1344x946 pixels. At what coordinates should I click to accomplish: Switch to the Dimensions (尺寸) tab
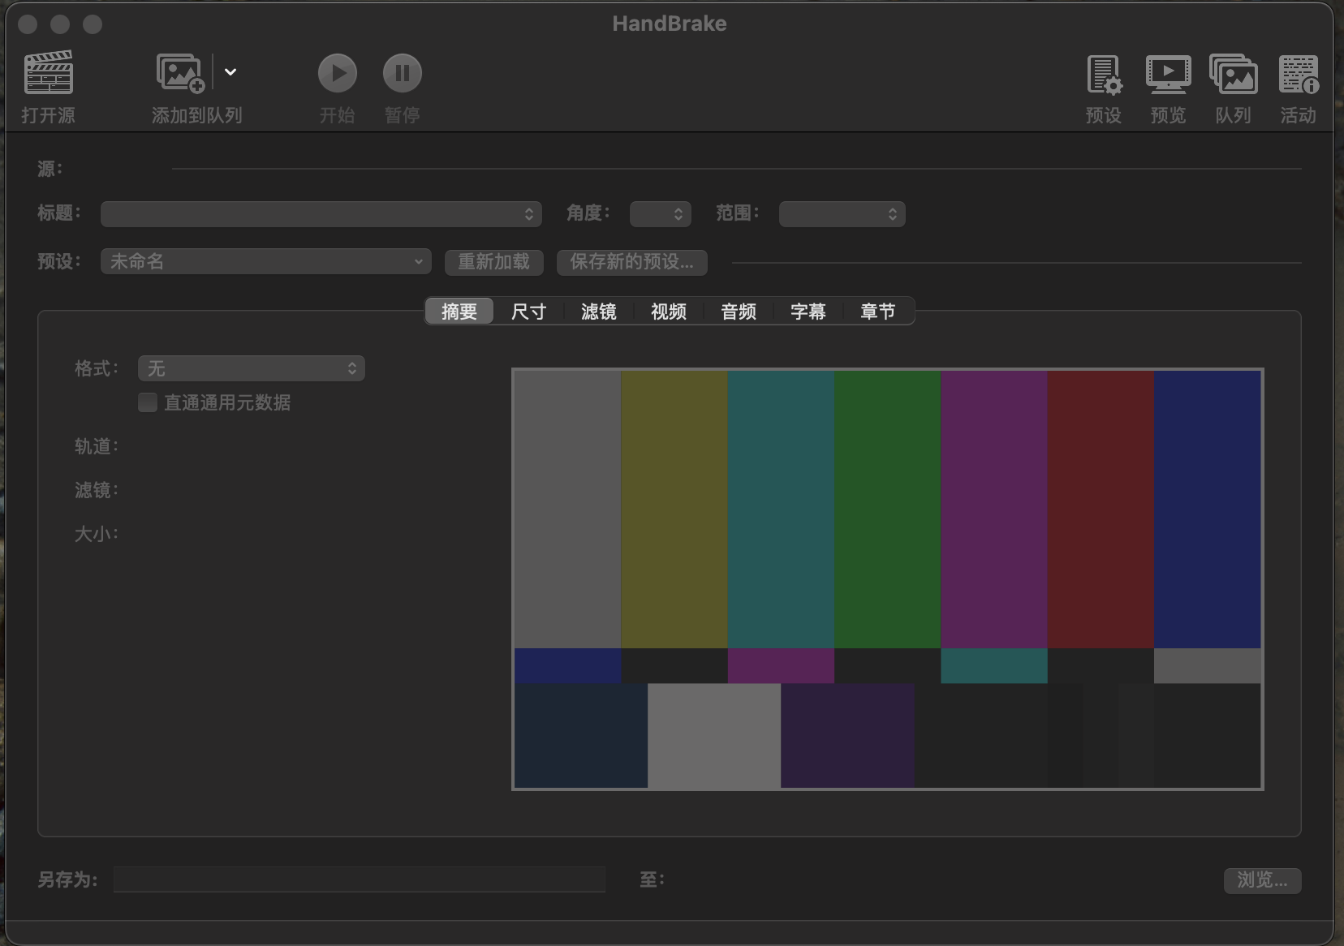(x=529, y=312)
